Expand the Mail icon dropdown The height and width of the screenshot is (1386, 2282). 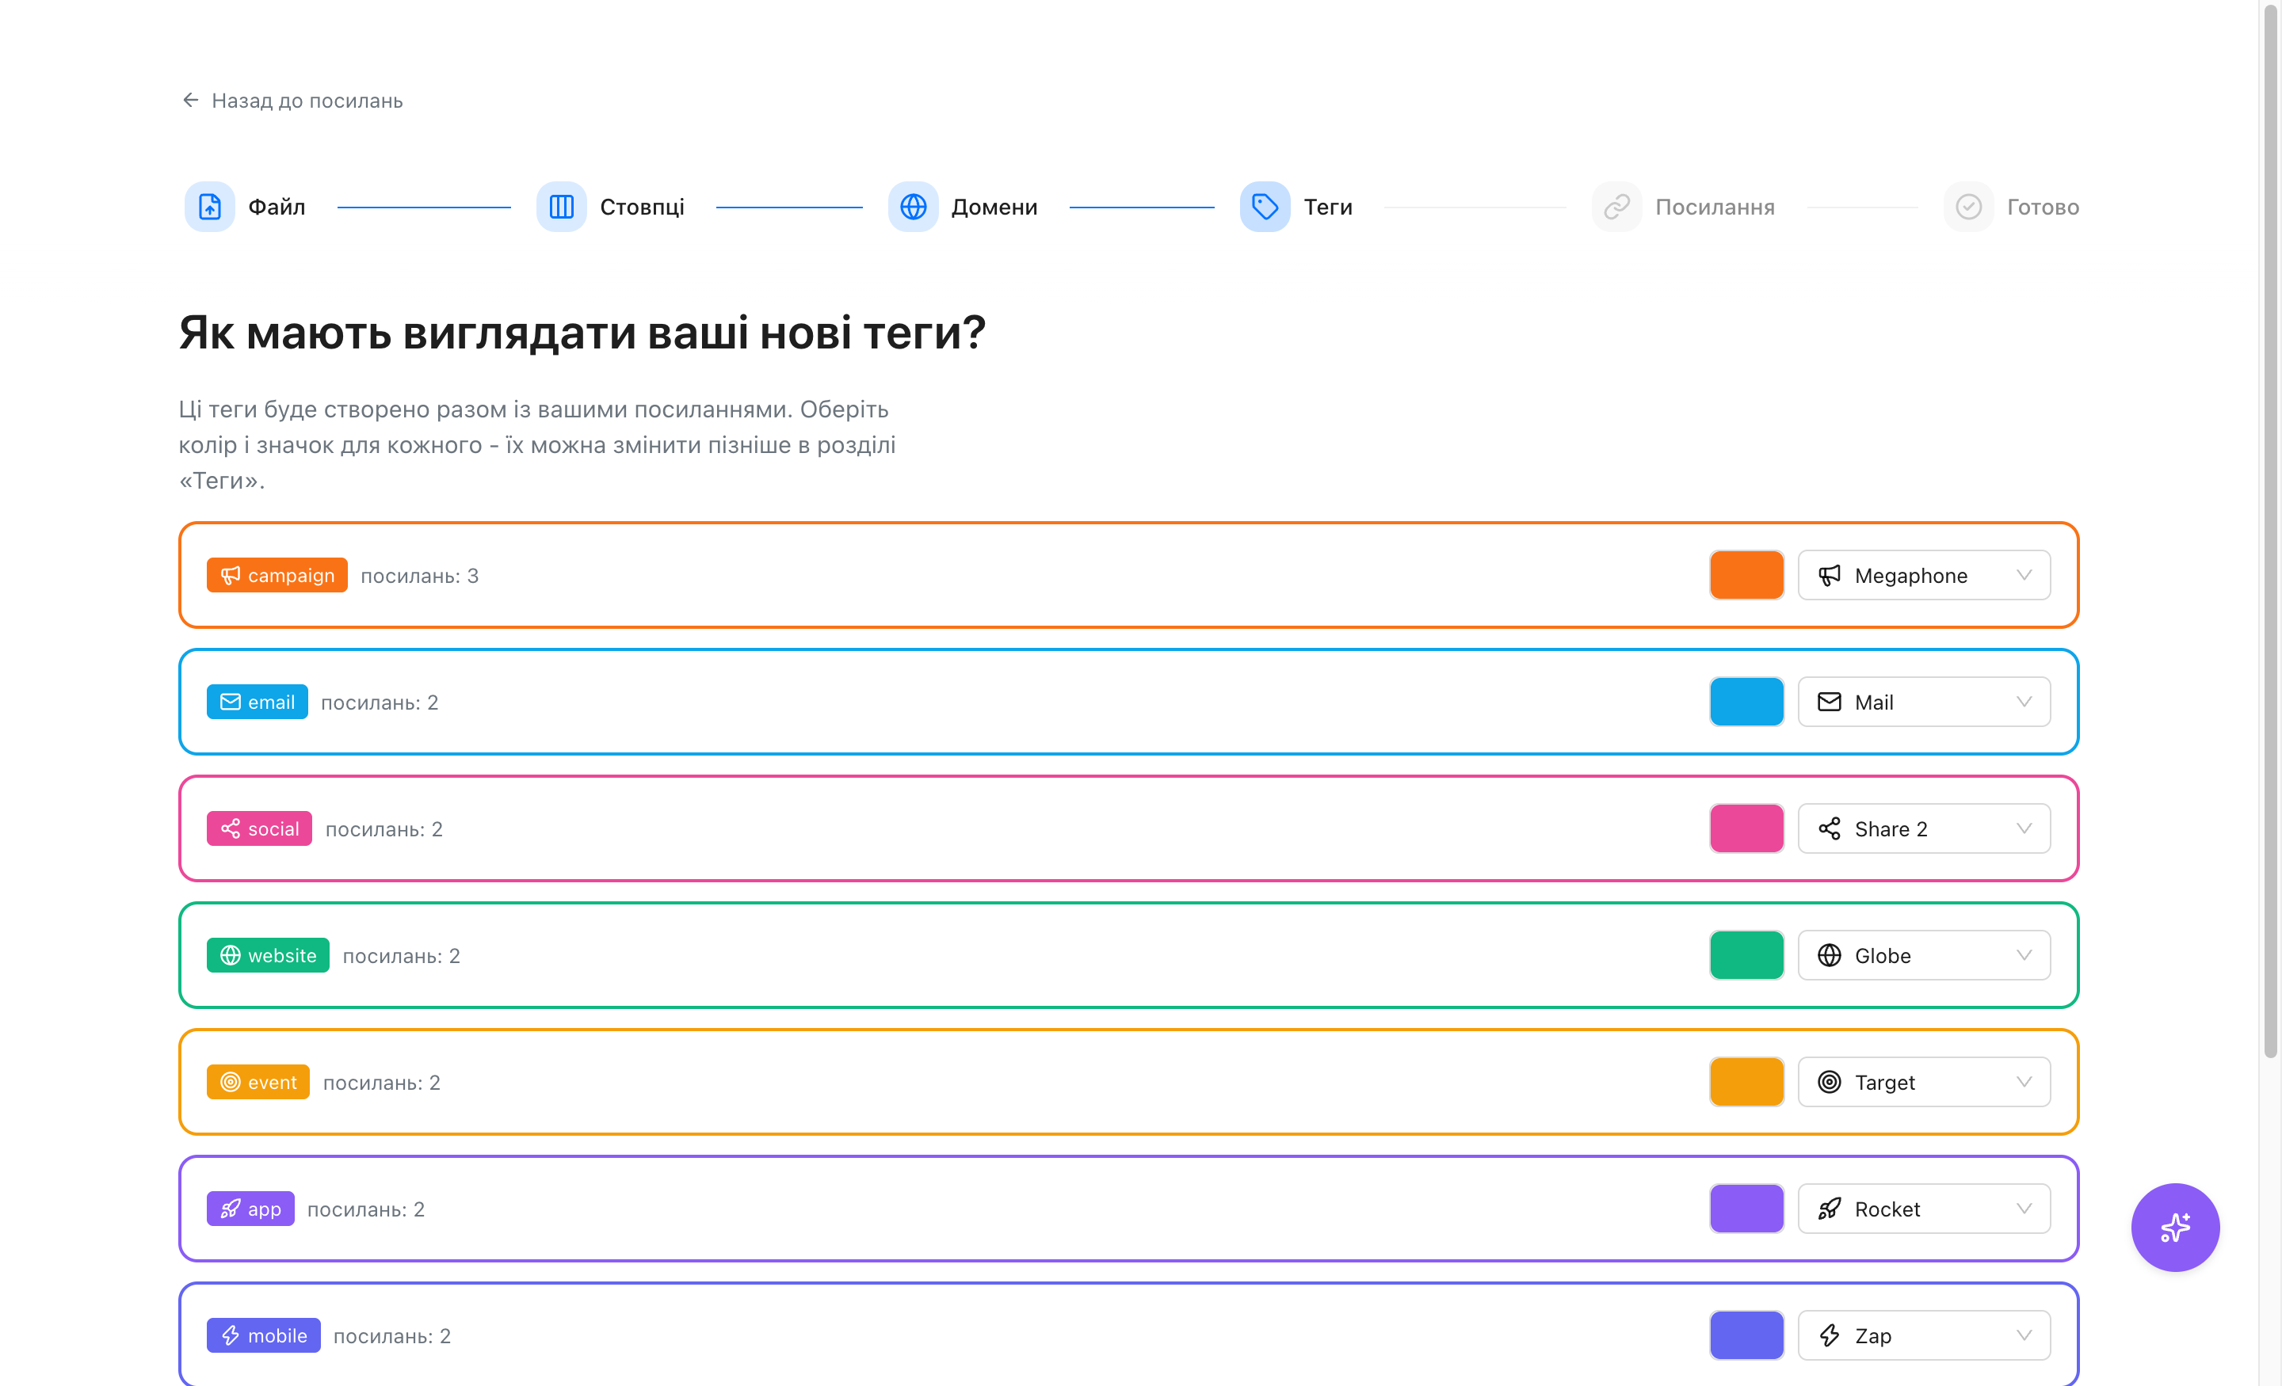click(x=1925, y=702)
